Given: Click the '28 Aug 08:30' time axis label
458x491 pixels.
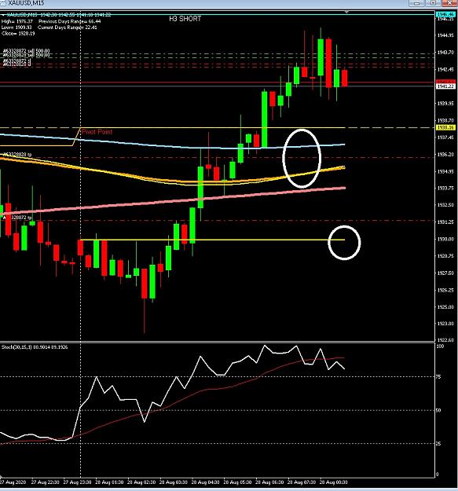Looking at the screenshot, I should [333, 482].
